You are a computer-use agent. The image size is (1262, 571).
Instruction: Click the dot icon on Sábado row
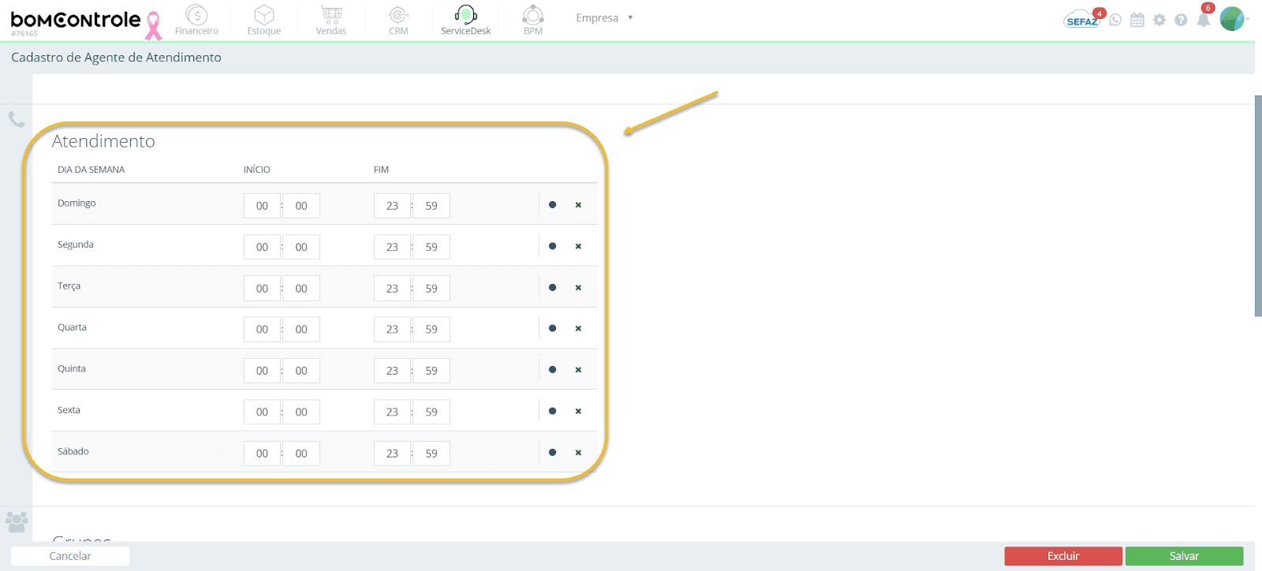[552, 453]
